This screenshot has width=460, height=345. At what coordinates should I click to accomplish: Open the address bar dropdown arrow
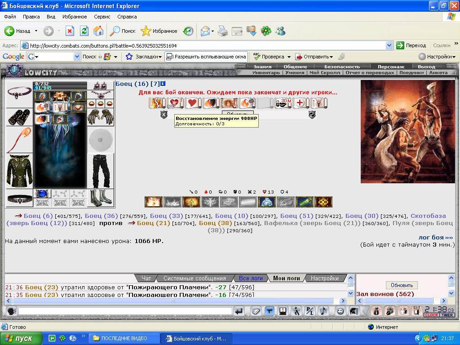389,45
